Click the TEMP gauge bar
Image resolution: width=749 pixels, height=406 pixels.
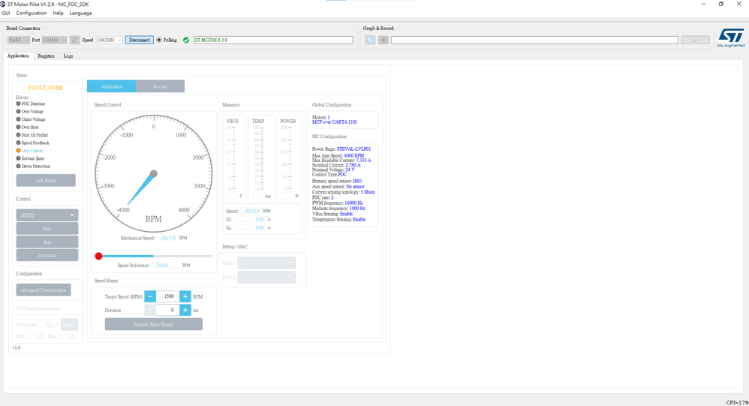(262, 158)
